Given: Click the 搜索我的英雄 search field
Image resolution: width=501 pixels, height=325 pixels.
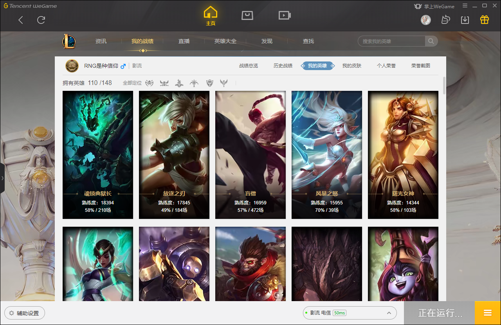Looking at the screenshot, I should (391, 41).
